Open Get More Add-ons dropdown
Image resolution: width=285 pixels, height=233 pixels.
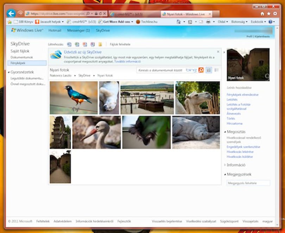[x=116, y=22]
